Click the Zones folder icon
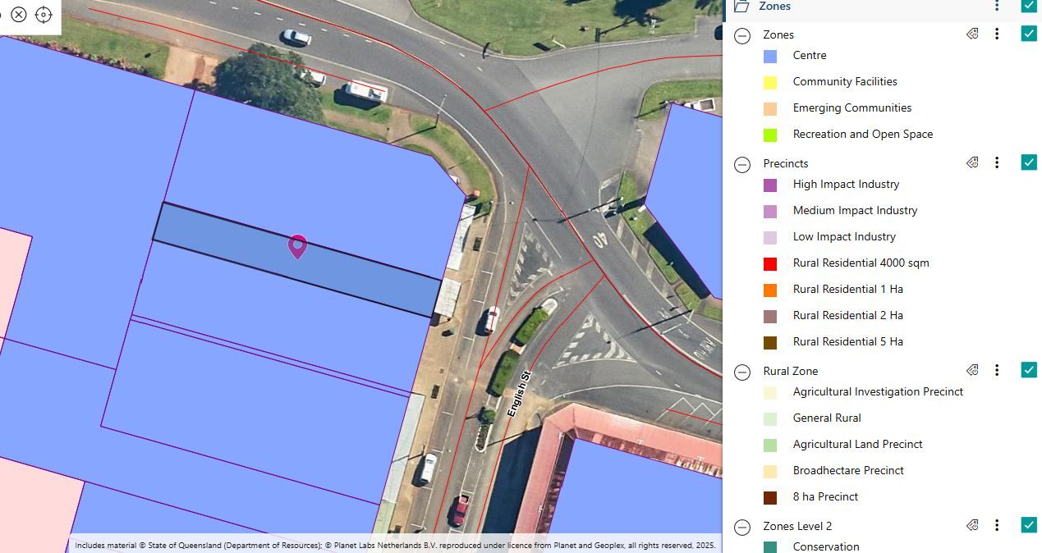The width and height of the screenshot is (1042, 553). [x=741, y=6]
